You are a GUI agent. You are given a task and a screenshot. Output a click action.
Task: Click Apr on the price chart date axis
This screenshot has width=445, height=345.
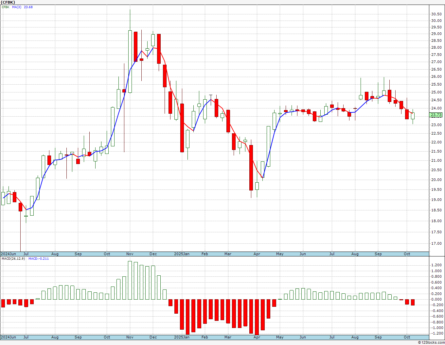pyautogui.click(x=257, y=254)
